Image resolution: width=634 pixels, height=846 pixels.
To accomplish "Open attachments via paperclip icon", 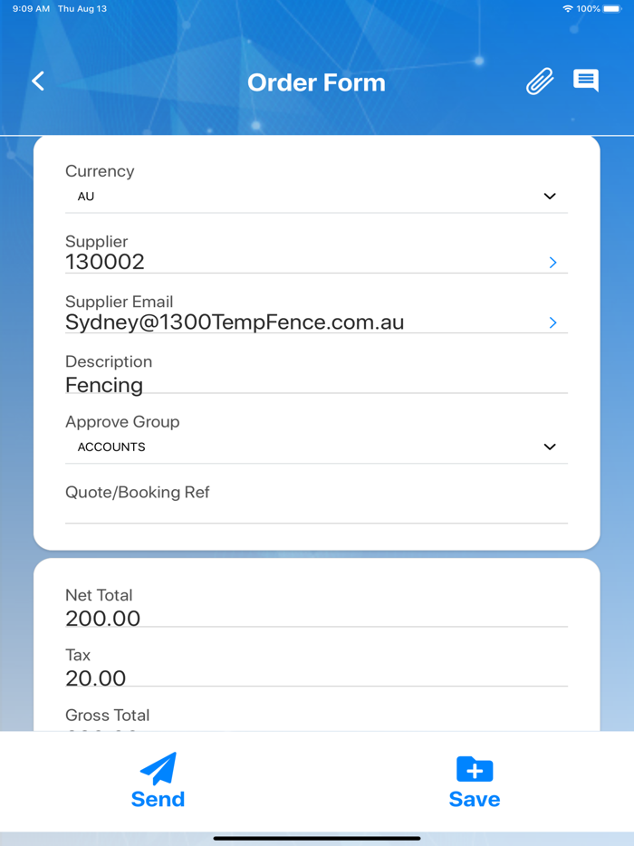I will pos(540,82).
